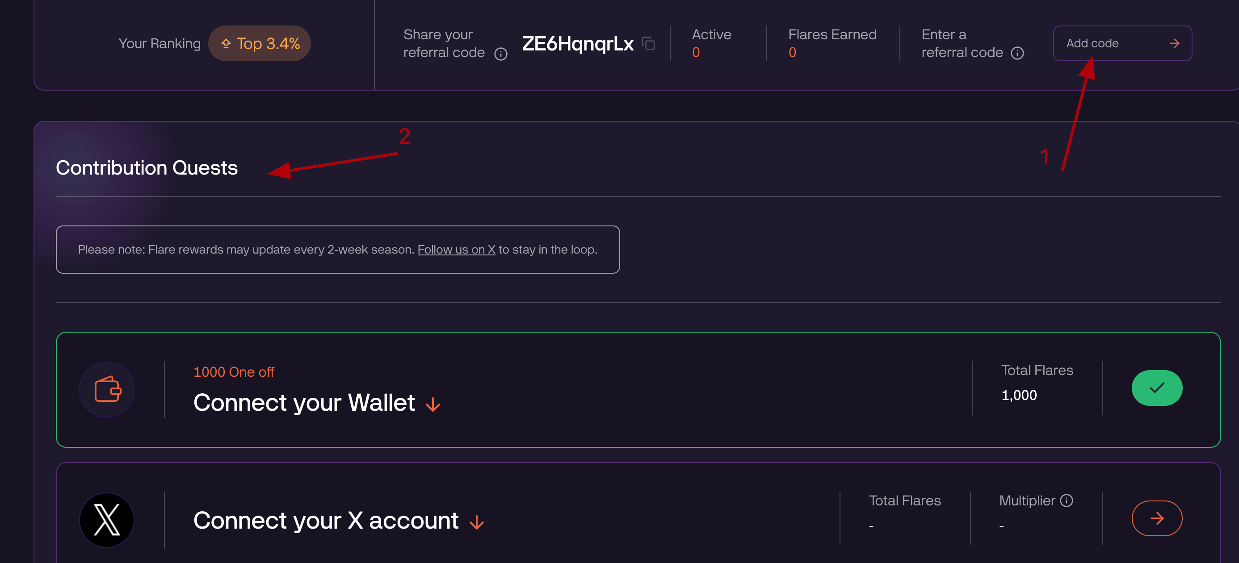Click the up-arrow icon in the ranking badge
Screen dimensions: 1239x563
point(226,44)
